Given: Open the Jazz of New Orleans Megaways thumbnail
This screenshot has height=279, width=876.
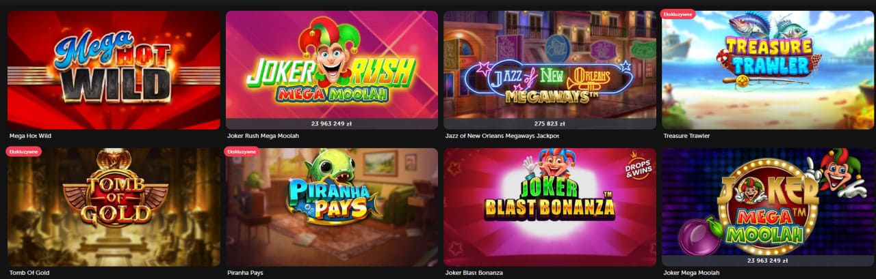Looking at the screenshot, I should pos(550,70).
